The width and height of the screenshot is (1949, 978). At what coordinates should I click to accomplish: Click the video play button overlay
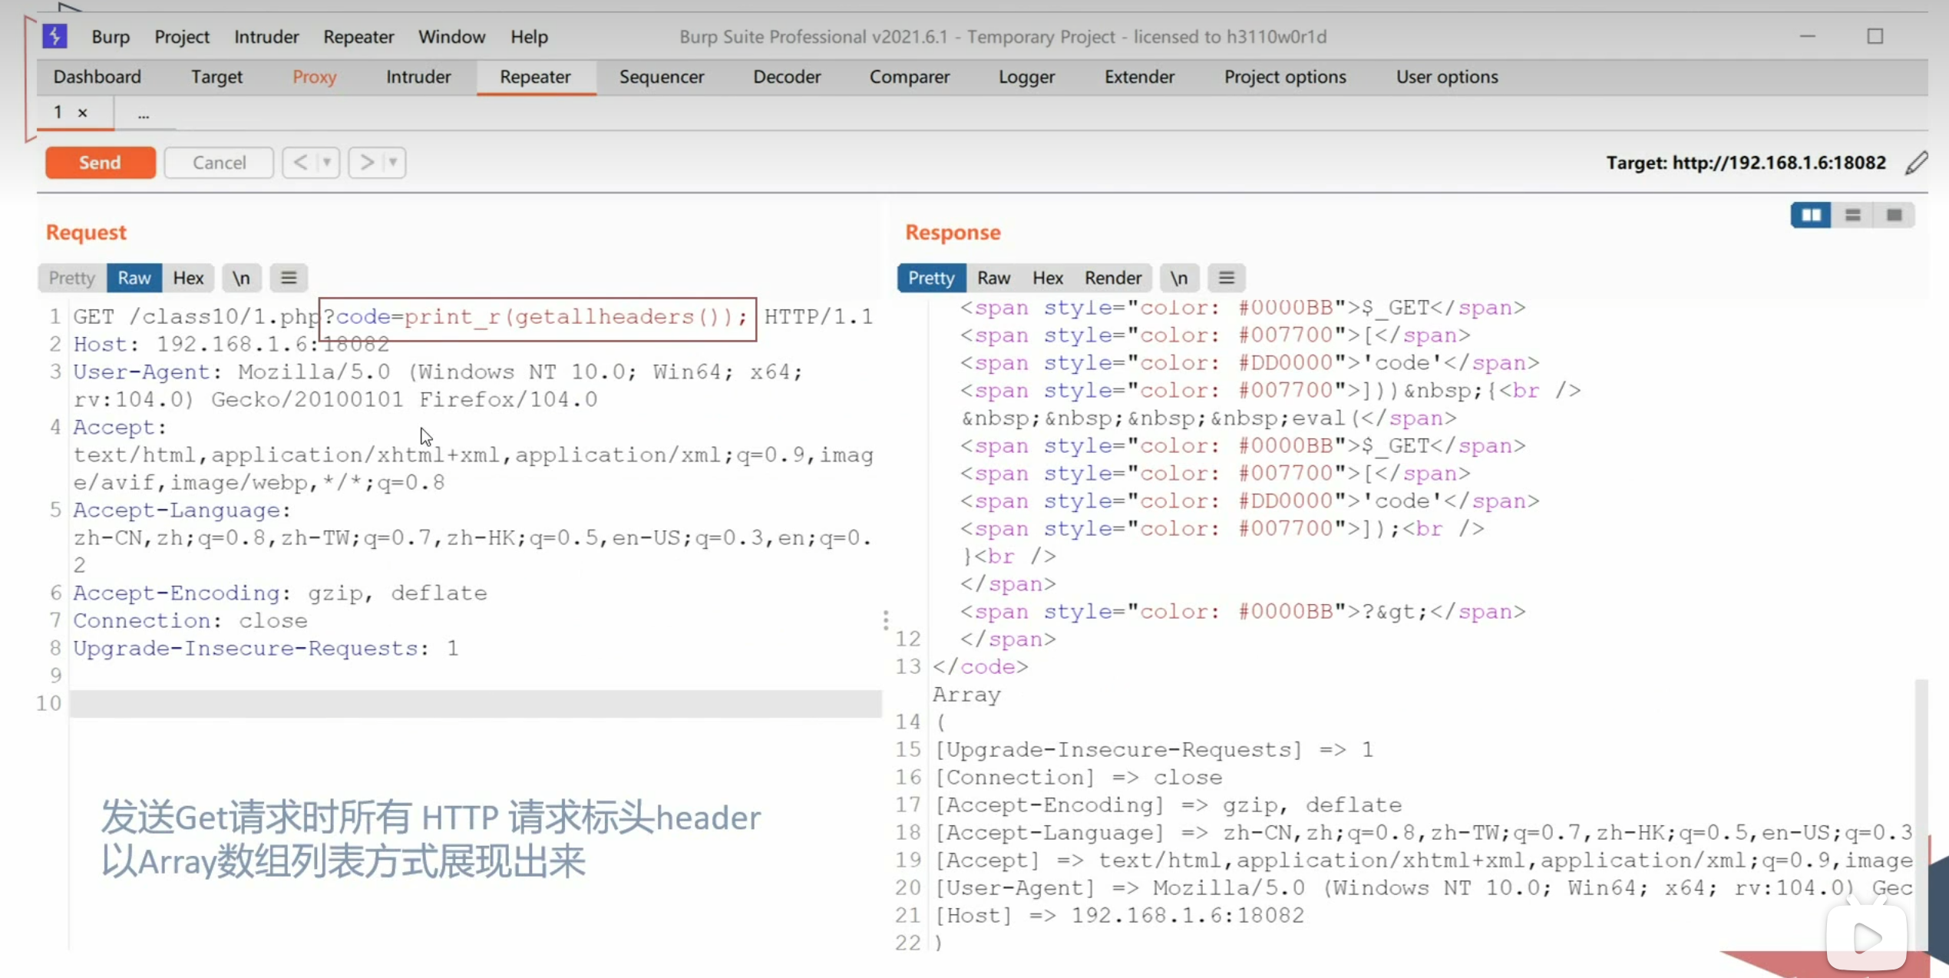pos(1866,937)
